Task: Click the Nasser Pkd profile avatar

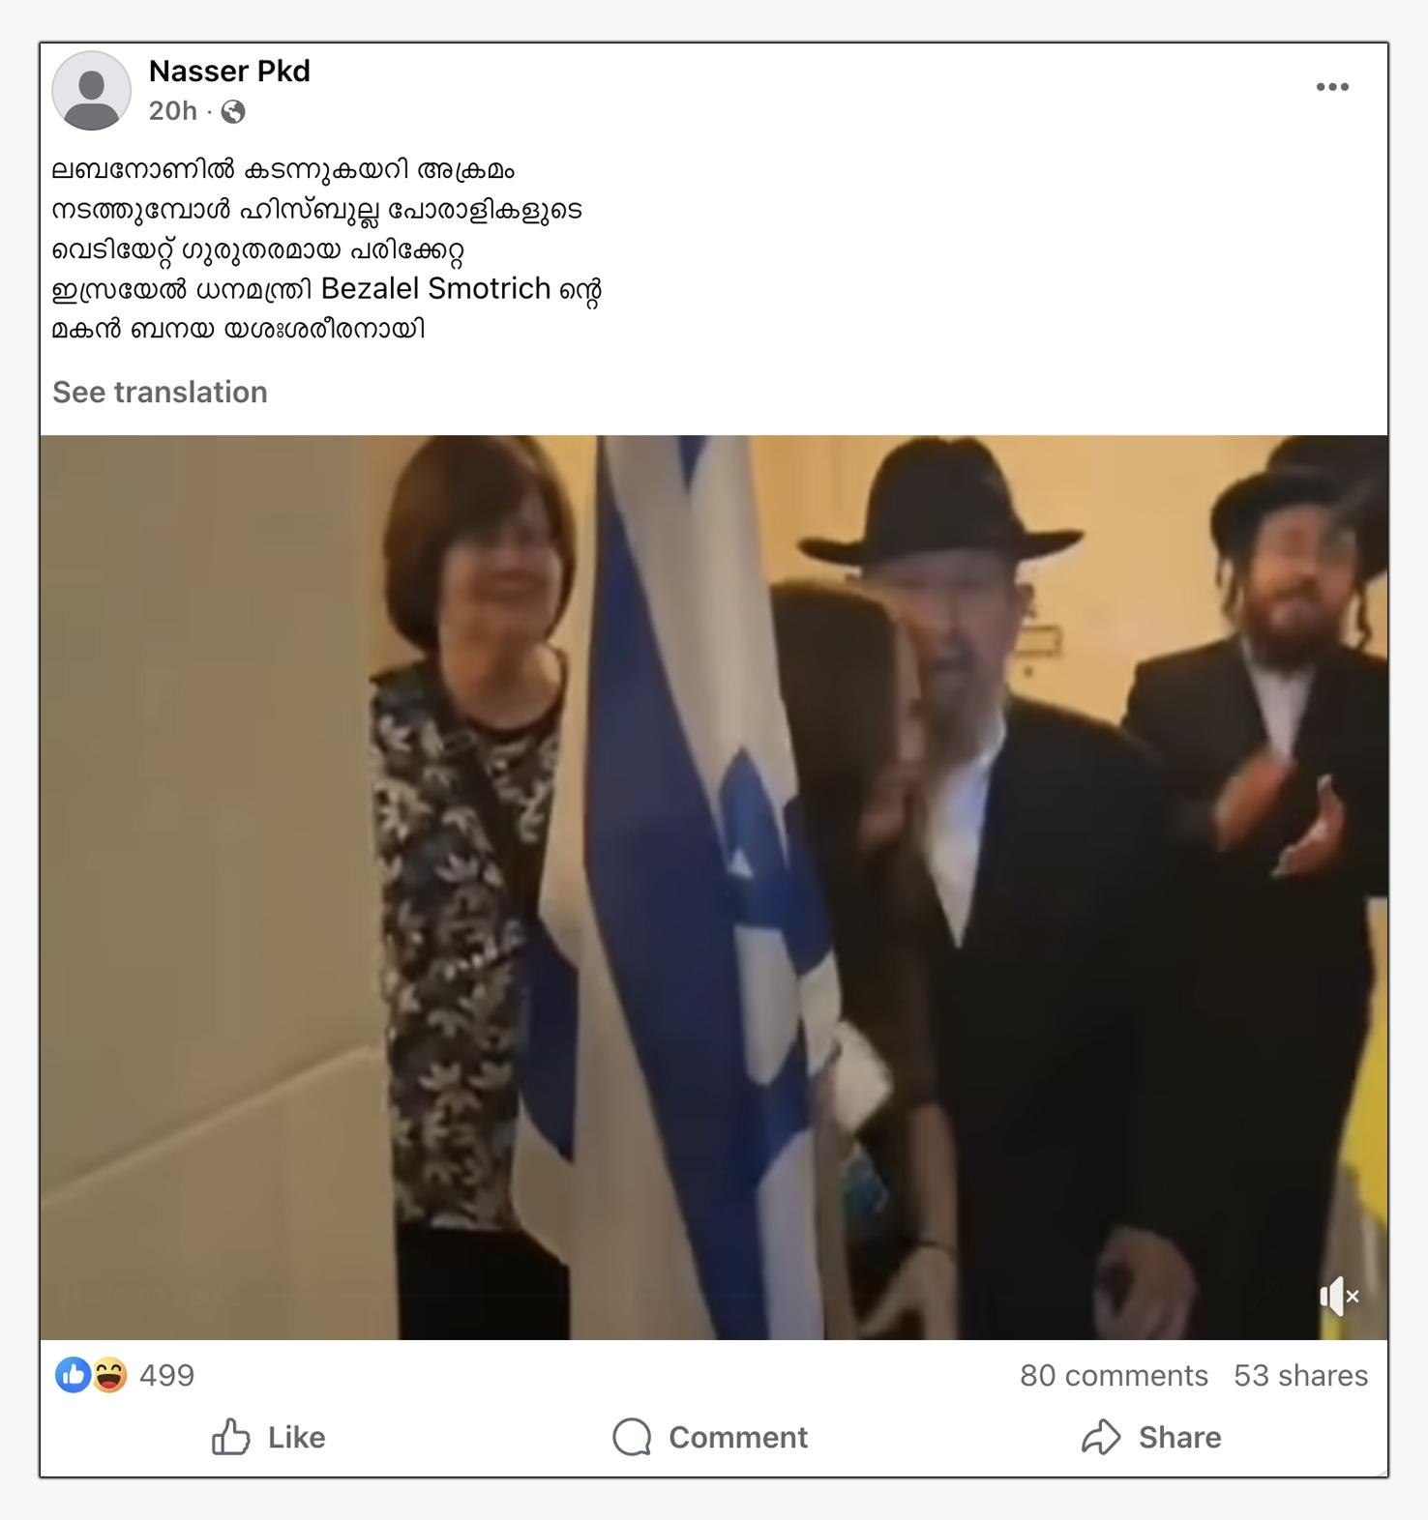Action: point(91,91)
